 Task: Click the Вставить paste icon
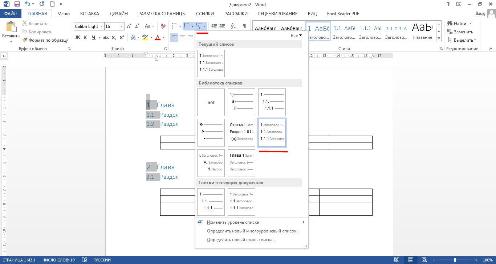11,27
